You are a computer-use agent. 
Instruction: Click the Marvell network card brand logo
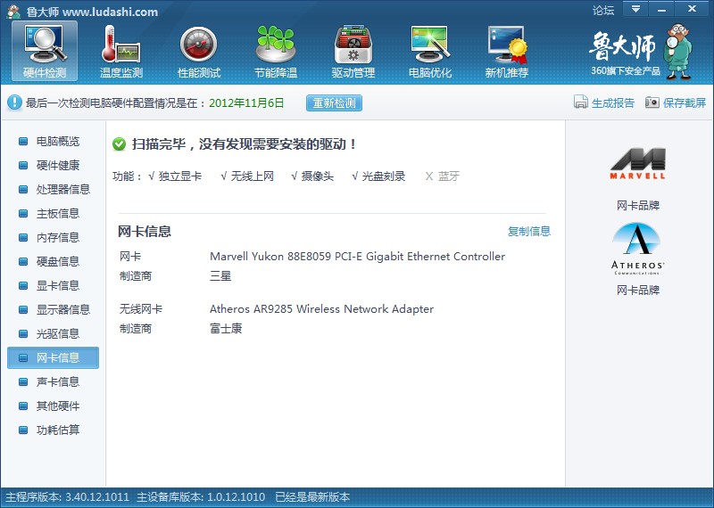point(637,164)
